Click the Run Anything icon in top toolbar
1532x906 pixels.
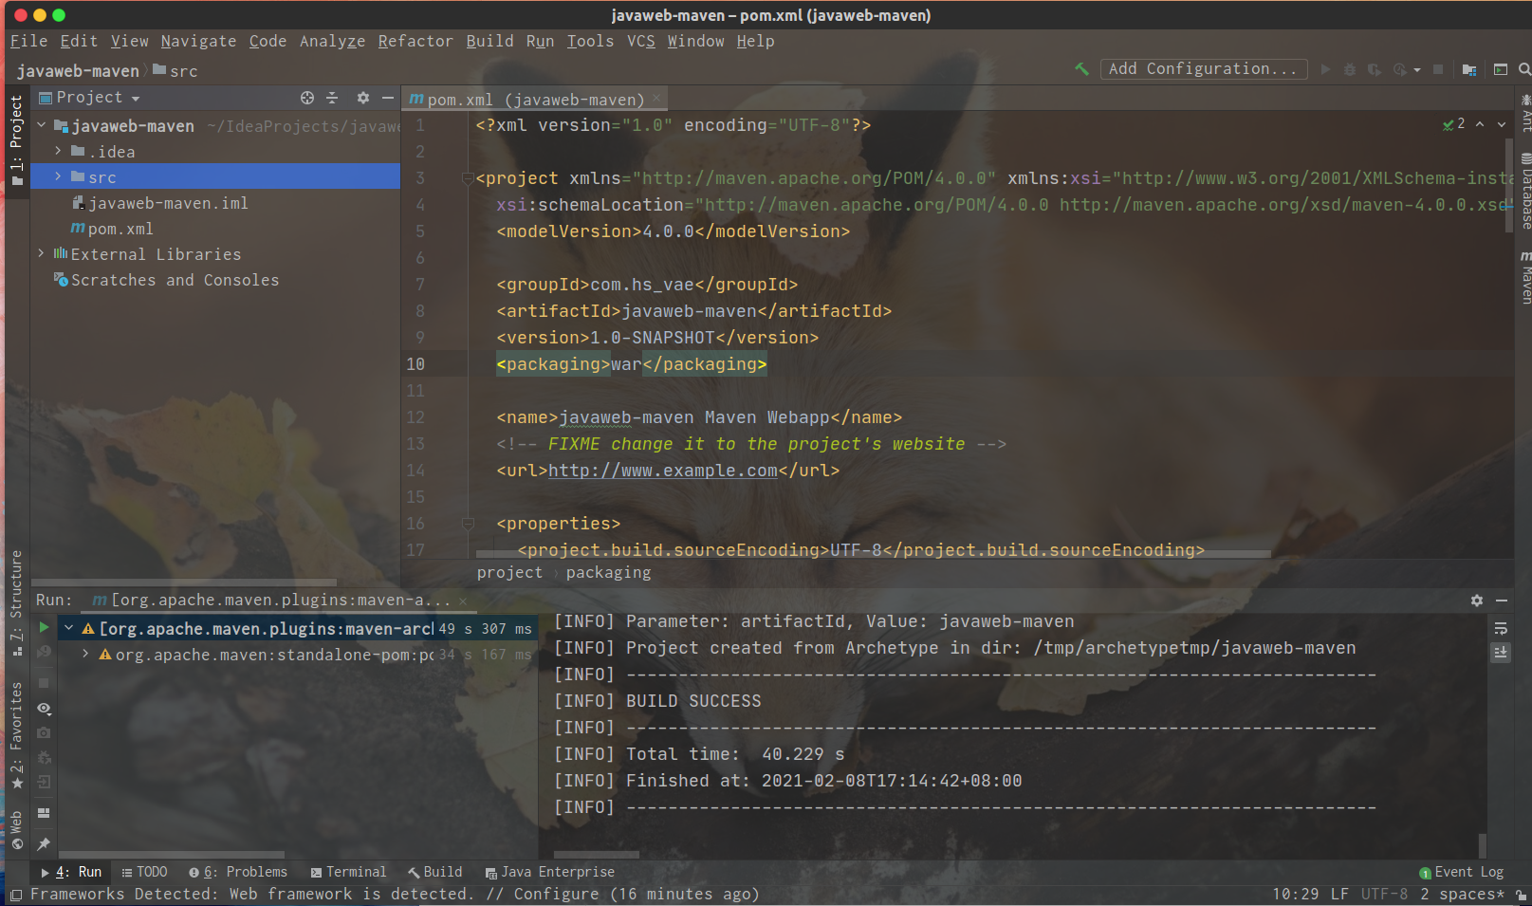click(x=1501, y=69)
